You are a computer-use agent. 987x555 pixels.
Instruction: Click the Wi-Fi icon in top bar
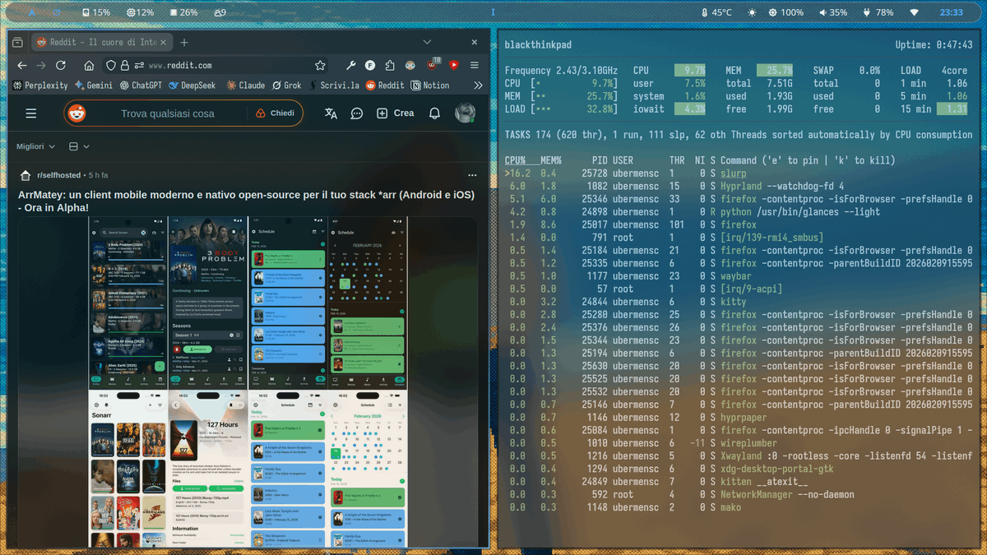pos(914,12)
